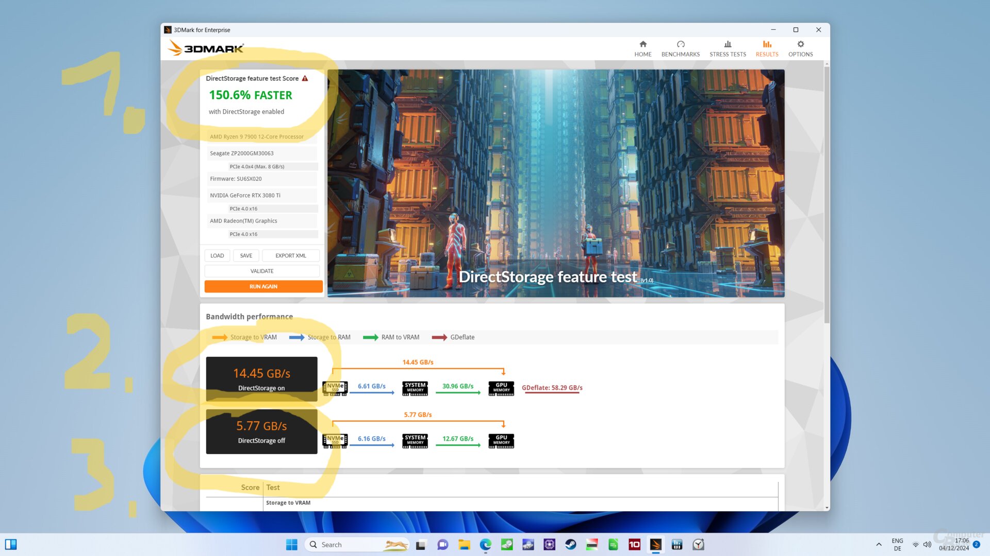Click the EXPORT XML button

coord(290,255)
